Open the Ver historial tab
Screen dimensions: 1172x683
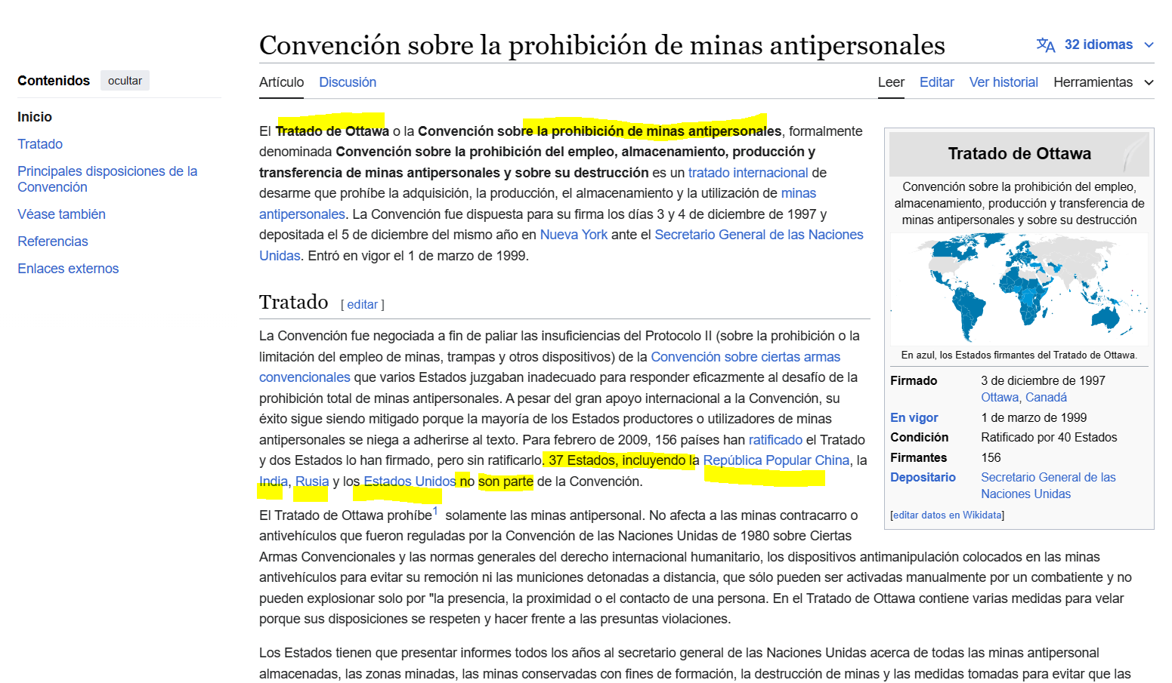(x=1003, y=82)
